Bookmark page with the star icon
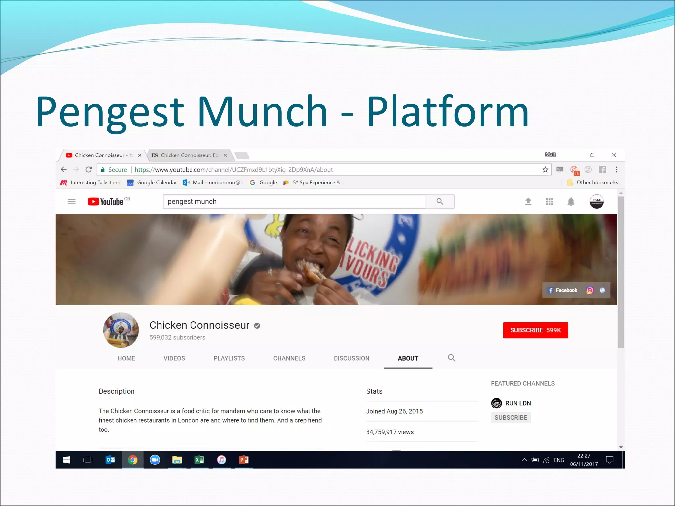This screenshot has height=506, width=675. tap(545, 170)
